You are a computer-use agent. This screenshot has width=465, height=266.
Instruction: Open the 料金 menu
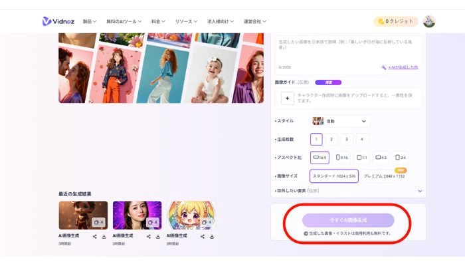click(x=158, y=21)
